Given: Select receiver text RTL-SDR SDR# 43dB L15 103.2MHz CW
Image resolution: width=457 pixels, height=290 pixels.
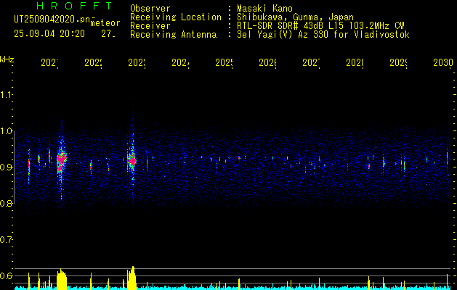Looking at the screenshot, I should 320,26.
